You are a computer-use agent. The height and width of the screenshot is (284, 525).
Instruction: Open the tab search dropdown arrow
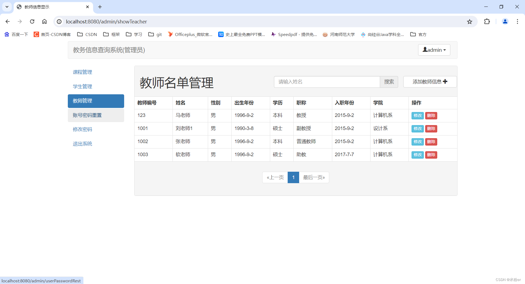tap(7, 7)
